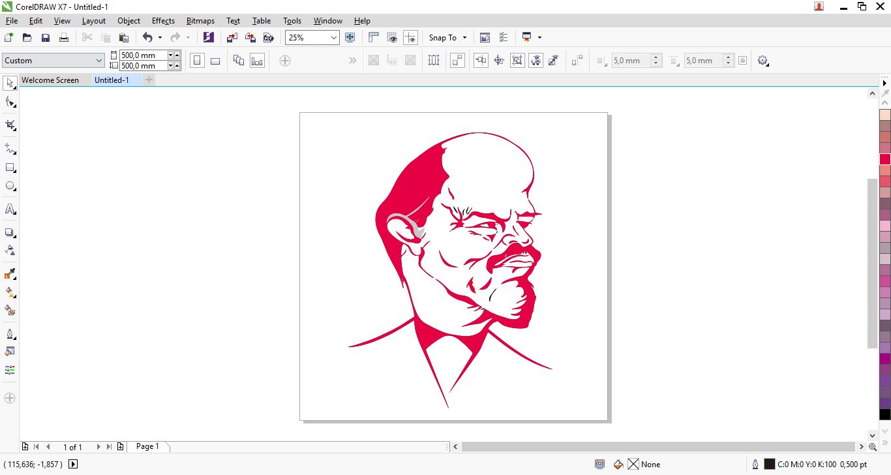Screen dimensions: 891x475
Task: Toggle Show Rulers
Action: (374, 38)
